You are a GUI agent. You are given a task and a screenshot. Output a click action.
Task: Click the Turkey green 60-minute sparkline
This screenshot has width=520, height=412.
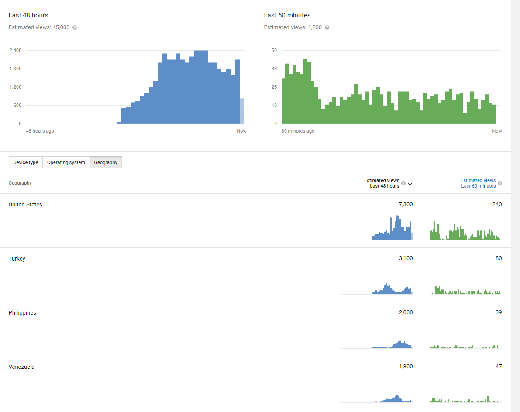(x=466, y=290)
